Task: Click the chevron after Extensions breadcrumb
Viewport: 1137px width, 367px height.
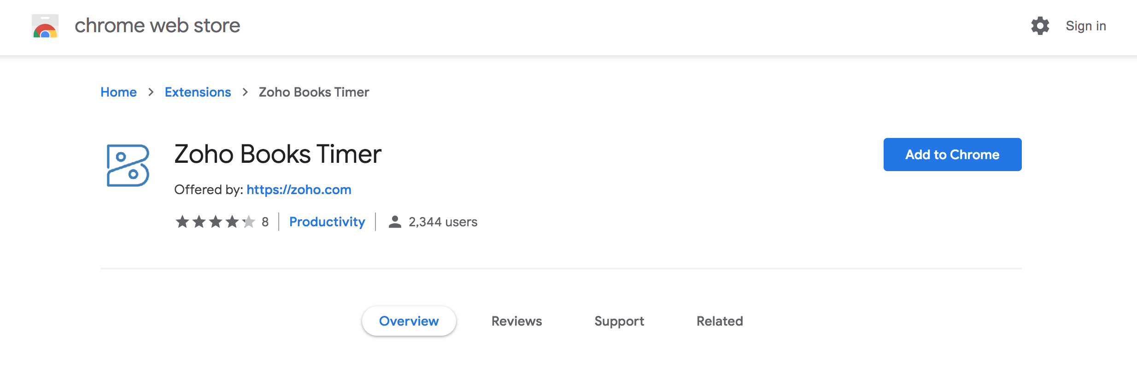Action: pyautogui.click(x=245, y=92)
